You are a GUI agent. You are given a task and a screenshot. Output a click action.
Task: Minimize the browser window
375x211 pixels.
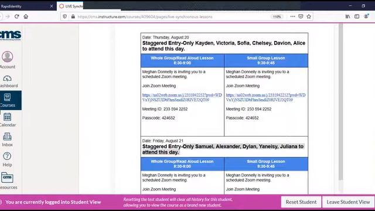(350, 6)
